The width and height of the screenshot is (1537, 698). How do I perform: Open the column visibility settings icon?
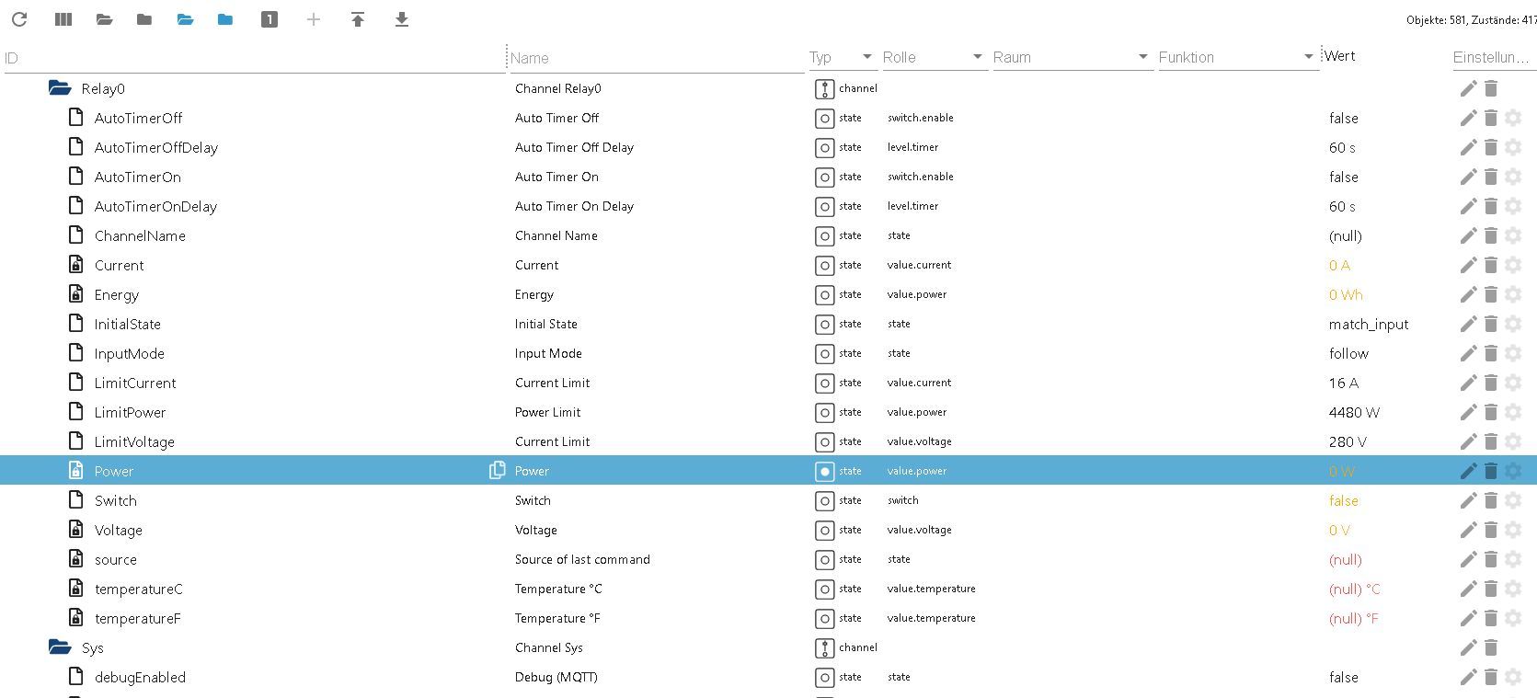pos(63,19)
